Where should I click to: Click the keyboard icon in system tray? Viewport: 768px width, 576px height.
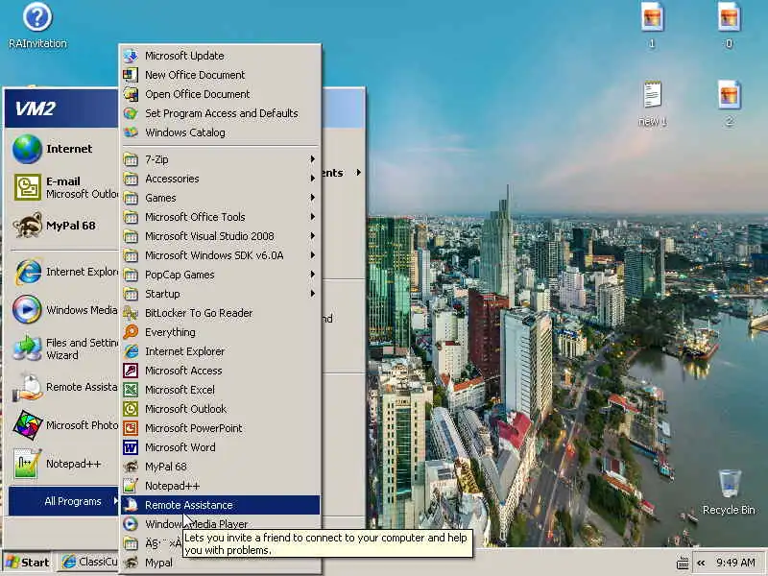click(683, 564)
